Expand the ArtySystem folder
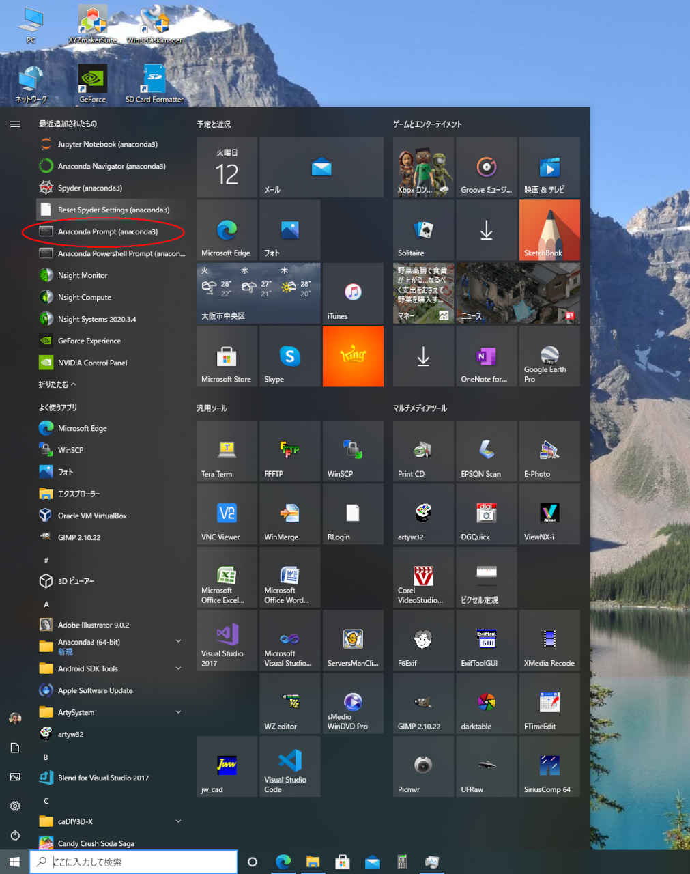Viewport: 690px width, 874px height. click(111, 712)
